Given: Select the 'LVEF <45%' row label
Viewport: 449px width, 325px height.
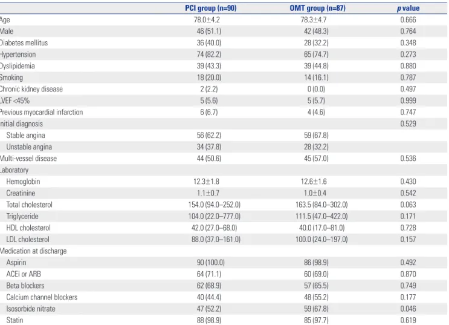Looking at the screenshot, I should click(x=15, y=100).
